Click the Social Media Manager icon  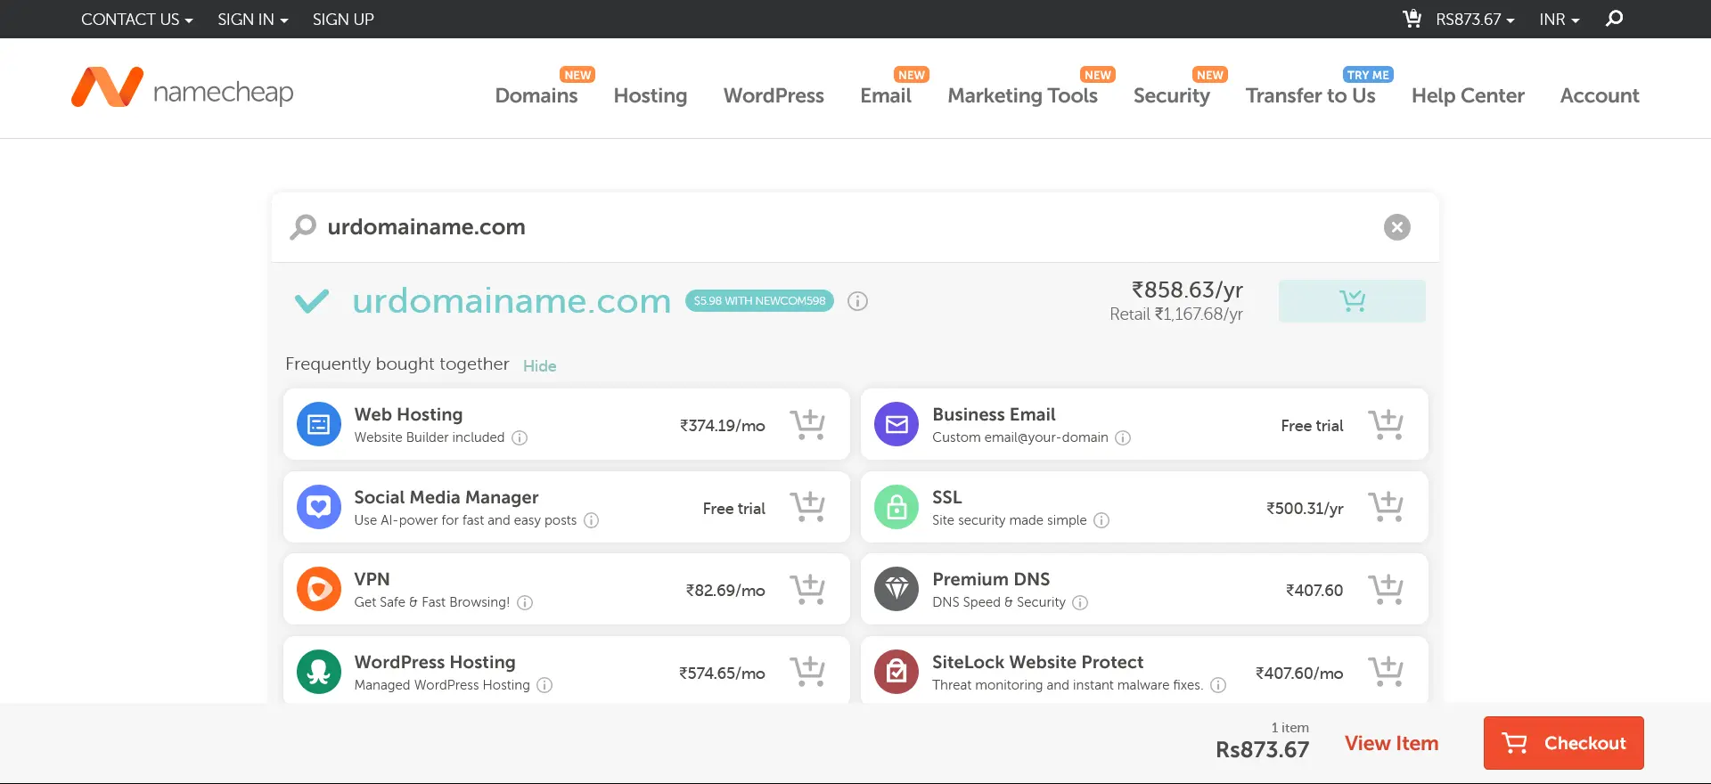click(x=318, y=507)
